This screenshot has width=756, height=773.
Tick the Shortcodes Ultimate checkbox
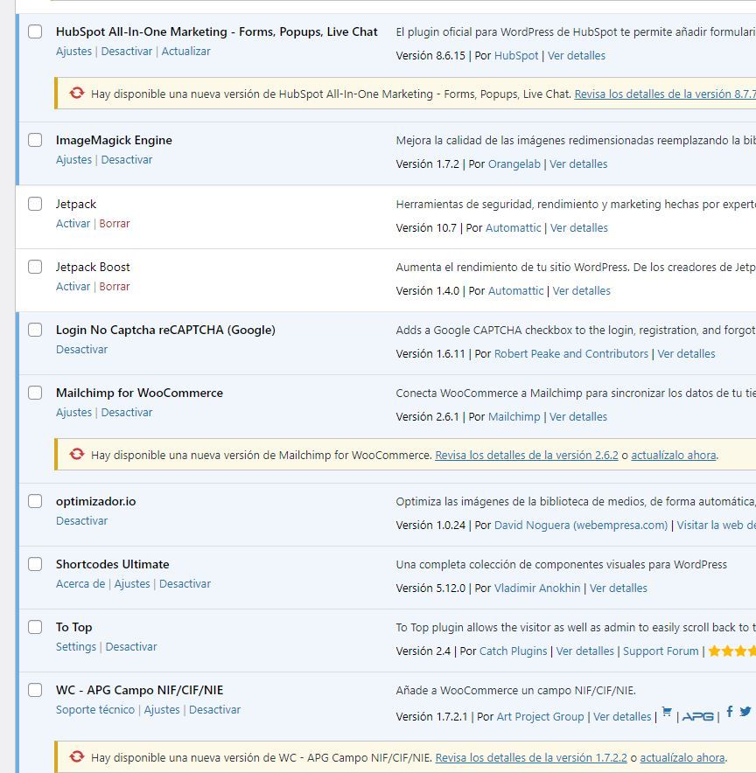coord(35,564)
